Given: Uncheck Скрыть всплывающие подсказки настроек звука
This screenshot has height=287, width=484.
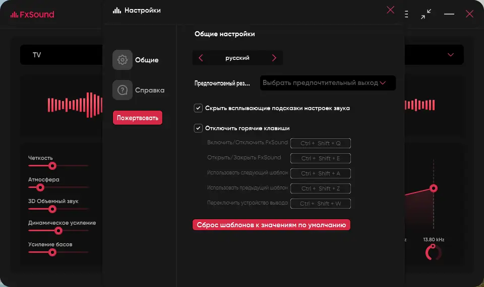Looking at the screenshot, I should pyautogui.click(x=198, y=108).
